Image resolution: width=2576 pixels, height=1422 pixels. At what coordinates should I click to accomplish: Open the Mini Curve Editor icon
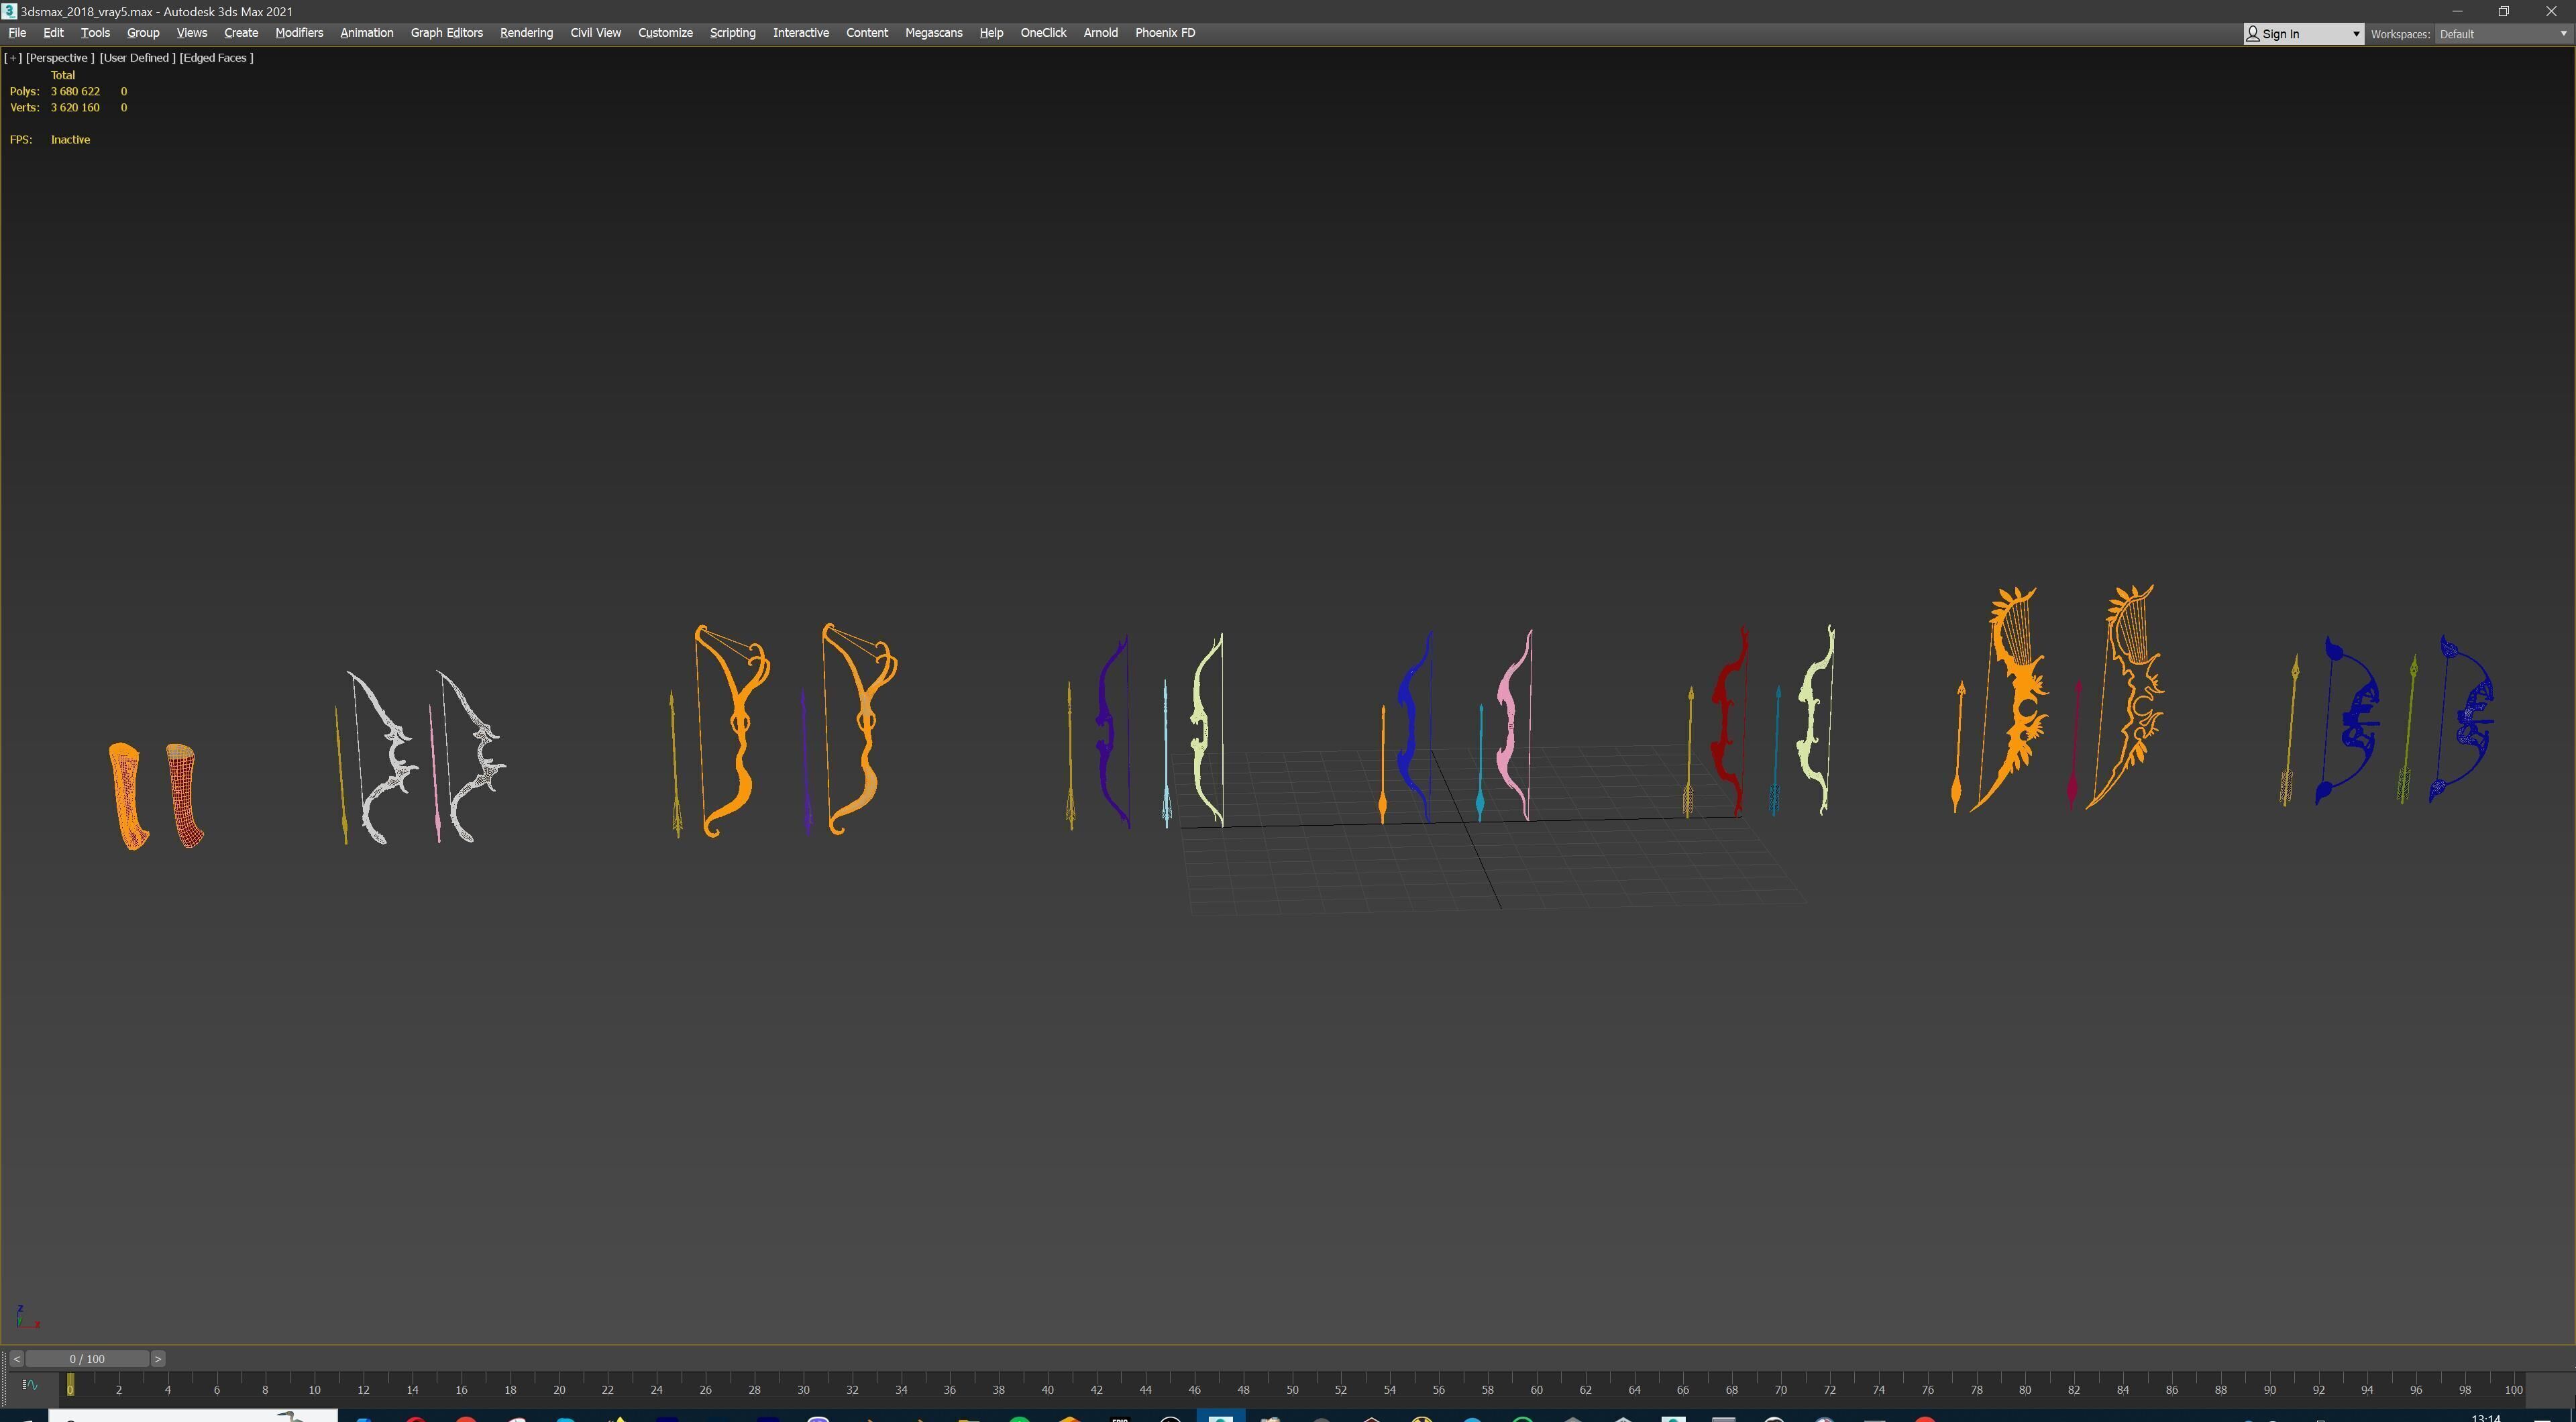29,1385
